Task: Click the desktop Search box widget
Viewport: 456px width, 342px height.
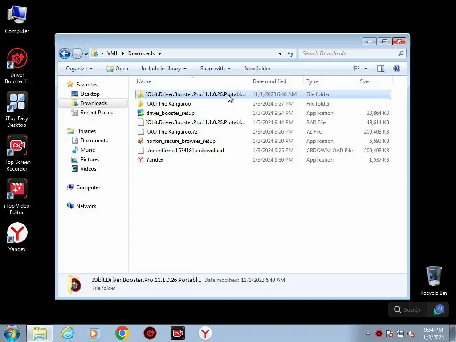Action: click(408, 309)
